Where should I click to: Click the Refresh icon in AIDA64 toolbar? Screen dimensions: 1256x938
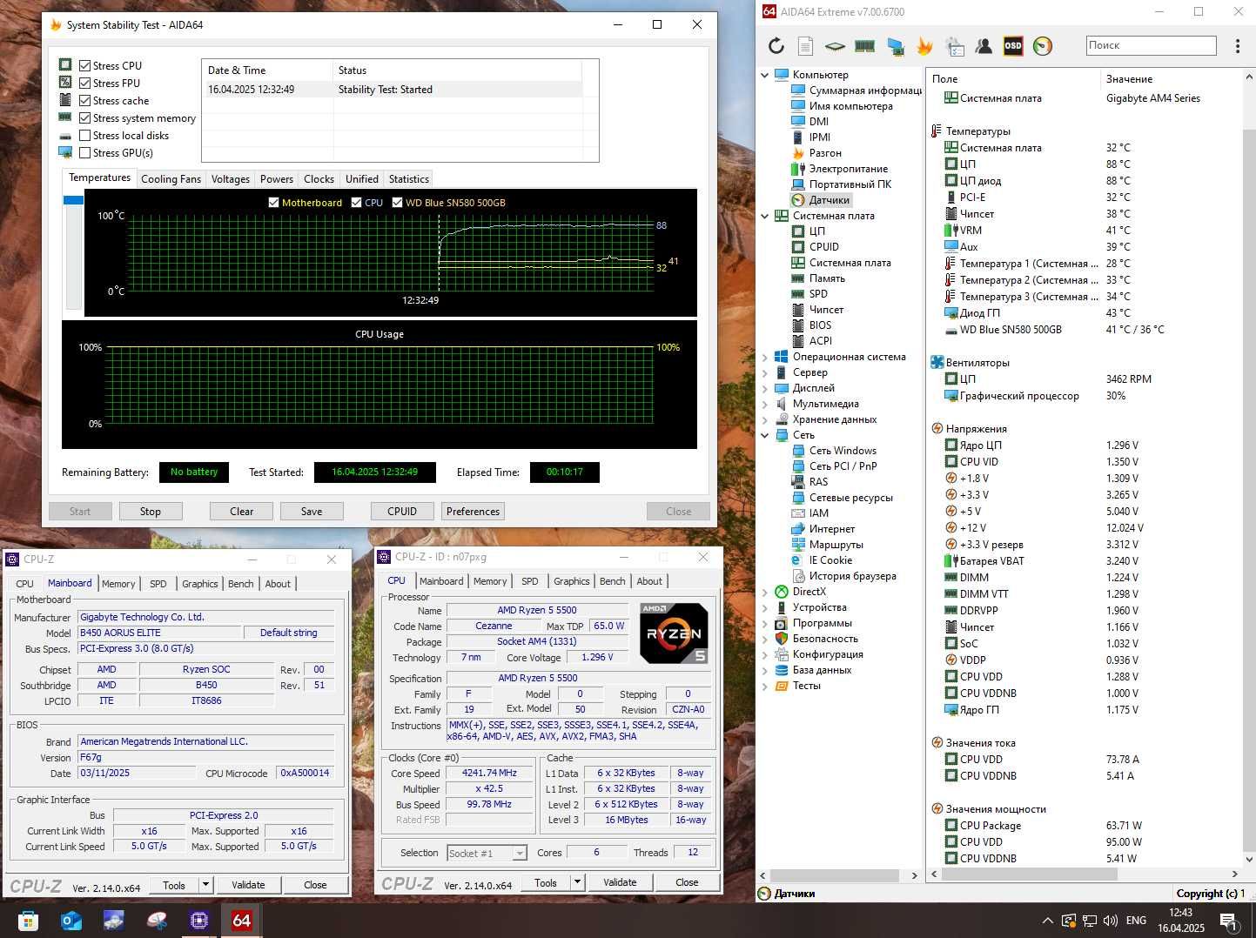[776, 45]
